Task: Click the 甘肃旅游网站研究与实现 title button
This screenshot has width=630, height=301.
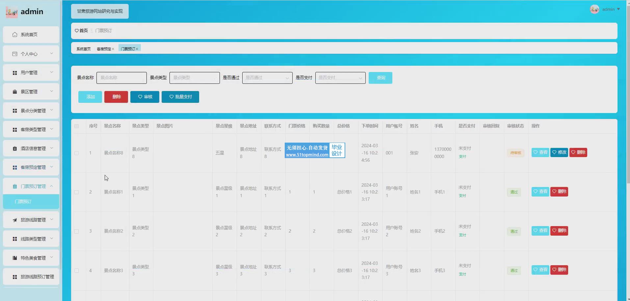Action: [100, 12]
